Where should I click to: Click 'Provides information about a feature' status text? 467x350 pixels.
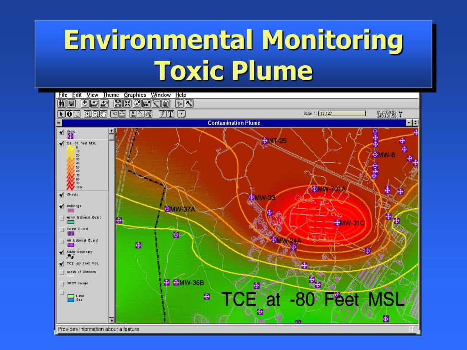99,329
